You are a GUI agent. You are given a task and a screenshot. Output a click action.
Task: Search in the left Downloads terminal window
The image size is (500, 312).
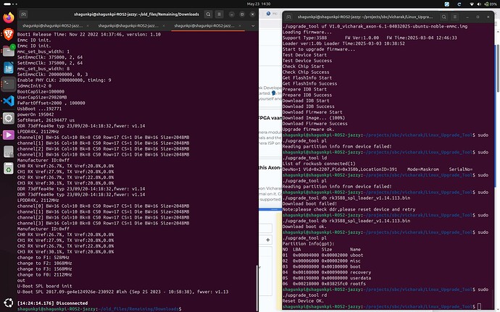coord(208,14)
